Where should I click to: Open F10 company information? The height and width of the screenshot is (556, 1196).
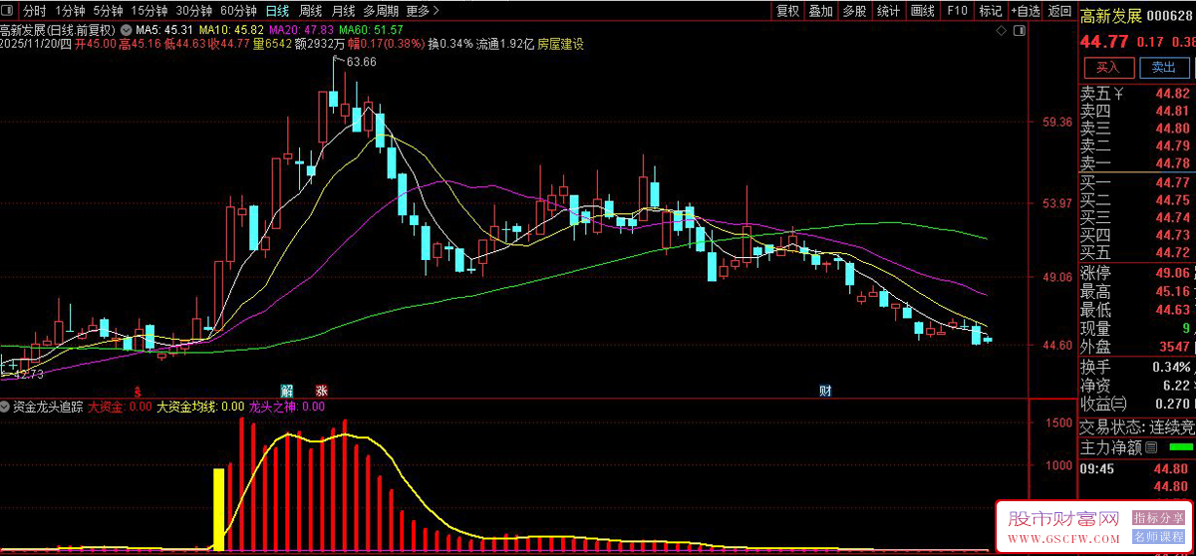click(957, 11)
